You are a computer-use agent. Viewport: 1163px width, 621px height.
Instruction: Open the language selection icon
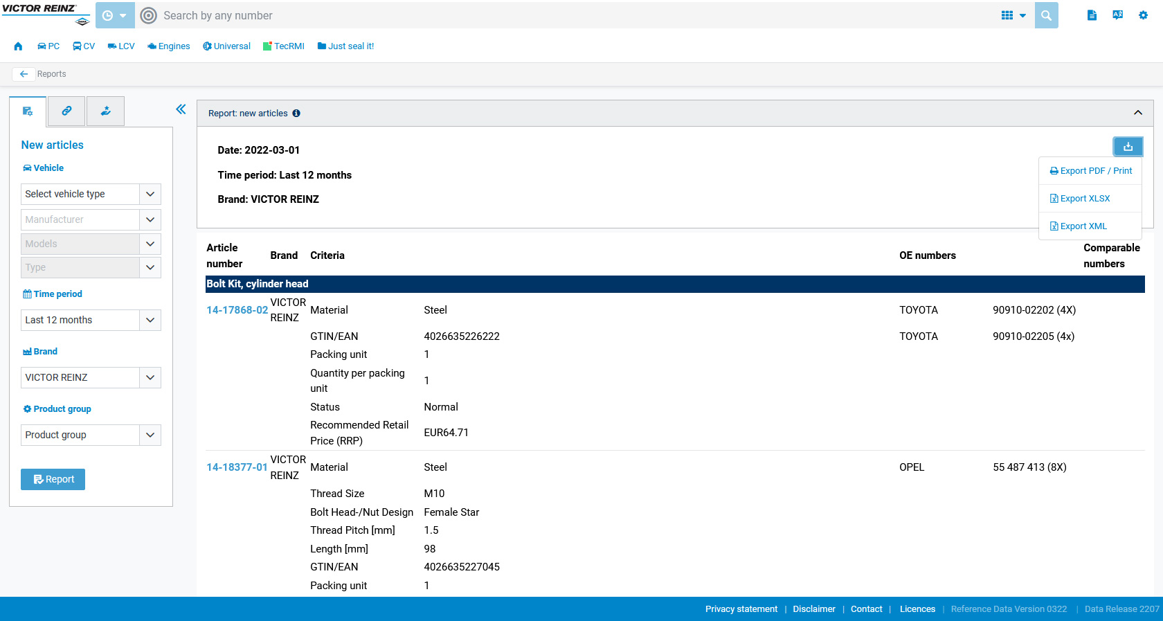[x=1117, y=15]
